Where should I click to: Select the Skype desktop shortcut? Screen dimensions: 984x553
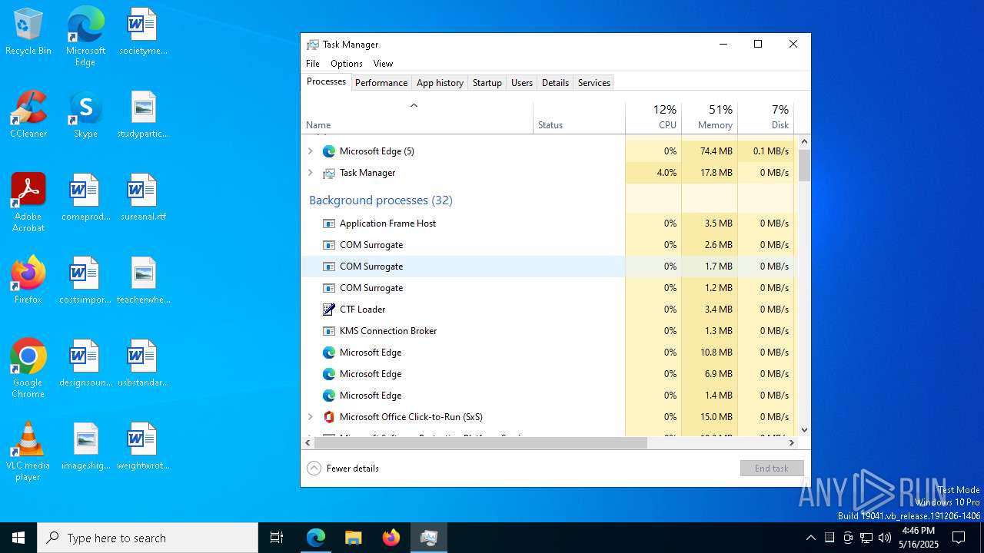click(85, 115)
